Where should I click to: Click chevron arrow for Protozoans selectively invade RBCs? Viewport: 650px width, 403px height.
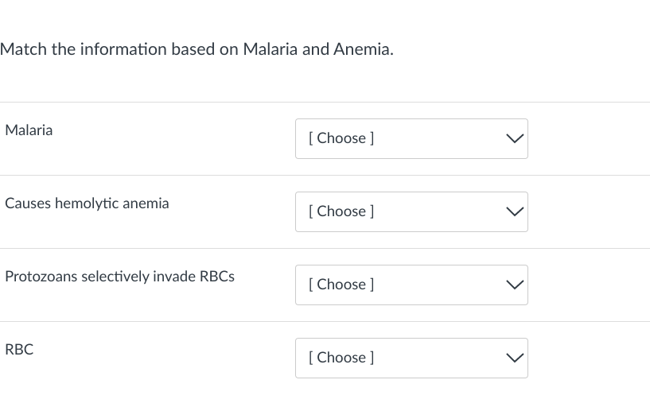(515, 285)
